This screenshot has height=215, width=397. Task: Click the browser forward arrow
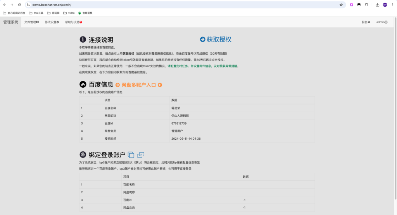12,5
